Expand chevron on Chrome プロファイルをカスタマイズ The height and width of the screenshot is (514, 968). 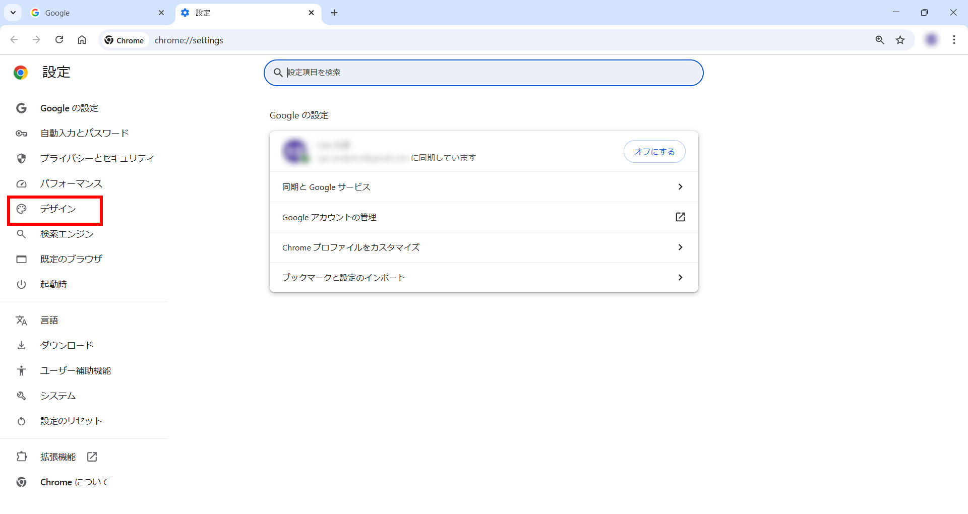click(680, 247)
